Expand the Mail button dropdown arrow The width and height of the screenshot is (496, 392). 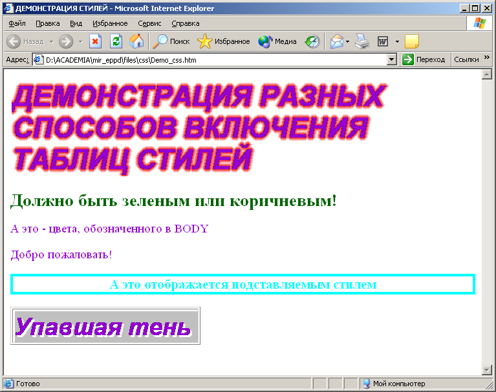tap(347, 41)
